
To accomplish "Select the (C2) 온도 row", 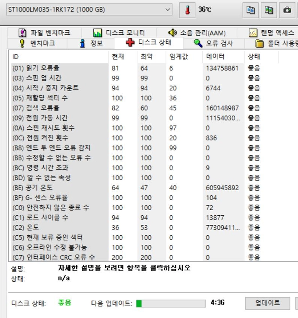I will [x=144, y=228].
